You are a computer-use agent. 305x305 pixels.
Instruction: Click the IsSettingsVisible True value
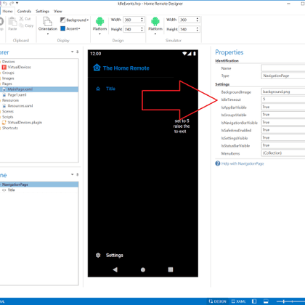point(283,138)
